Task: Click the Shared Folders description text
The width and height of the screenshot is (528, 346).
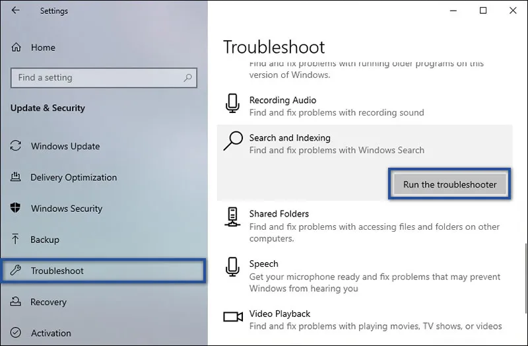Action: (374, 232)
